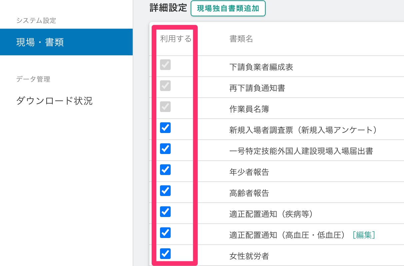Select the 下請負業者編成表 document name

pyautogui.click(x=261, y=67)
